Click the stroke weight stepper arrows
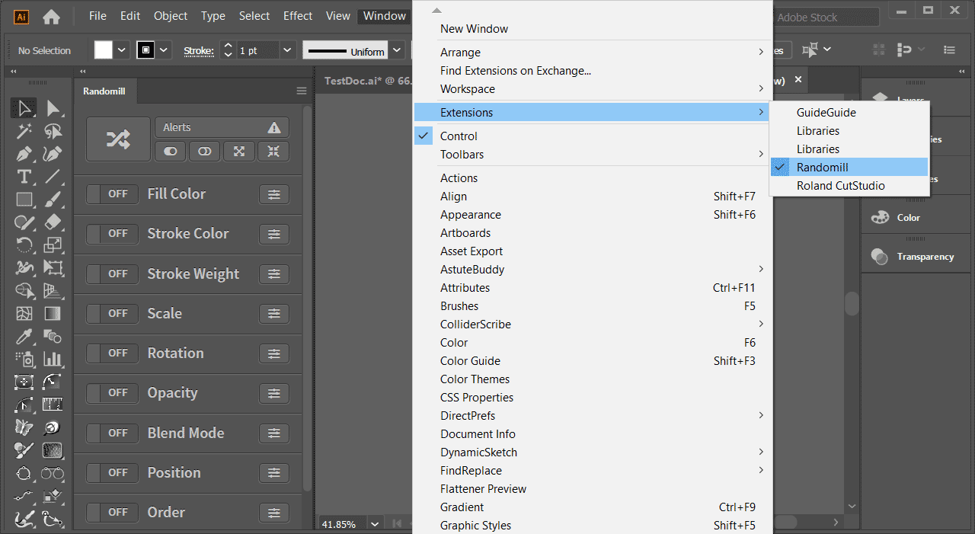Screen dimensions: 975x534 pos(228,50)
